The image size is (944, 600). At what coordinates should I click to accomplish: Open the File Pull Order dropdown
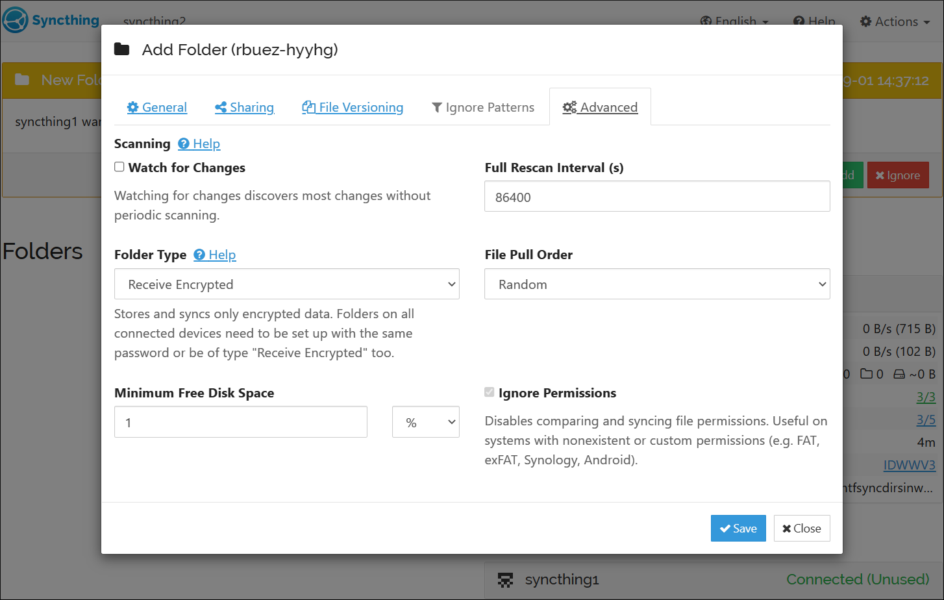(657, 284)
